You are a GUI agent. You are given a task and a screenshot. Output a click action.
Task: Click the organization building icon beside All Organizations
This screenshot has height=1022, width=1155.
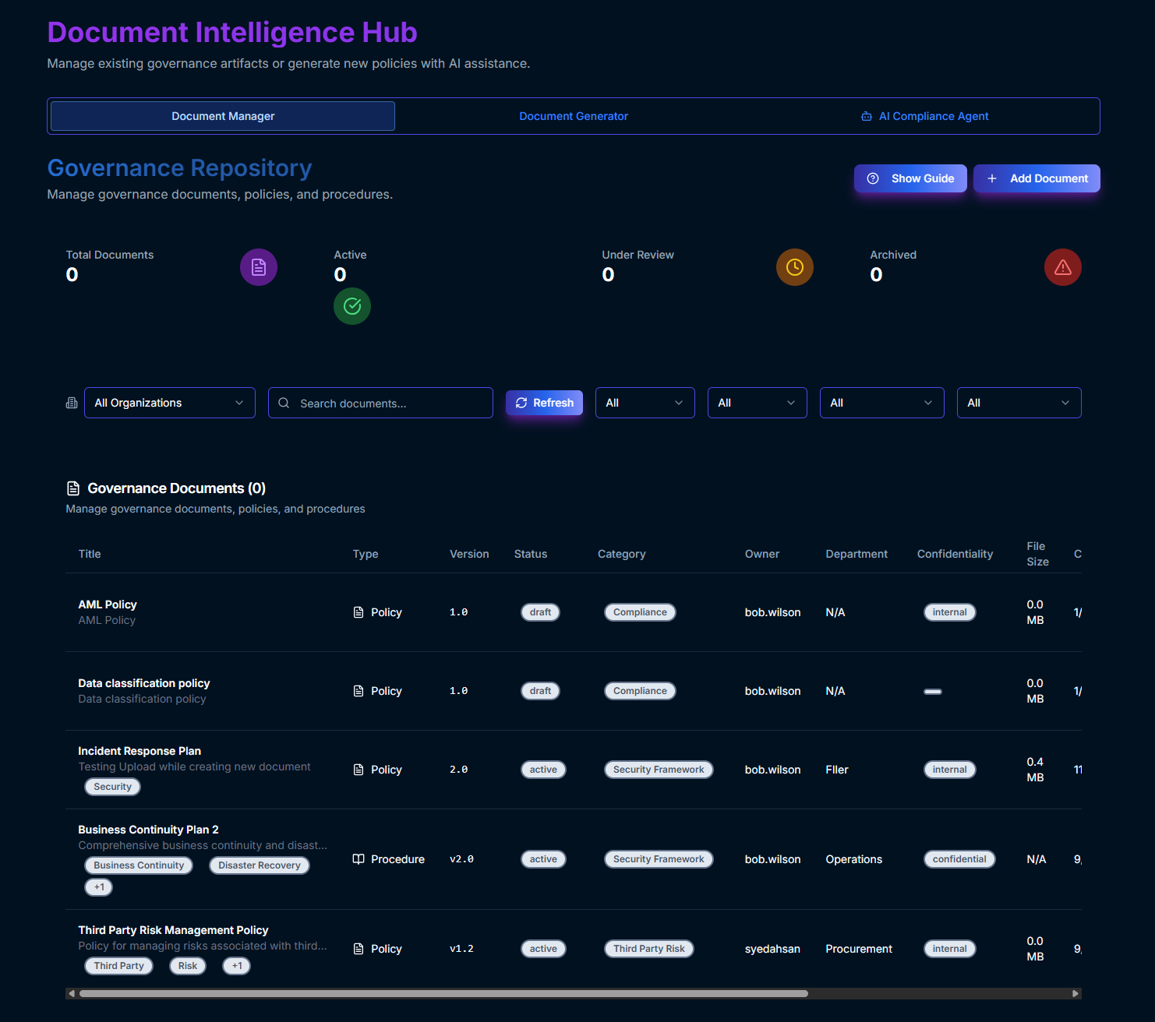pyautogui.click(x=72, y=403)
